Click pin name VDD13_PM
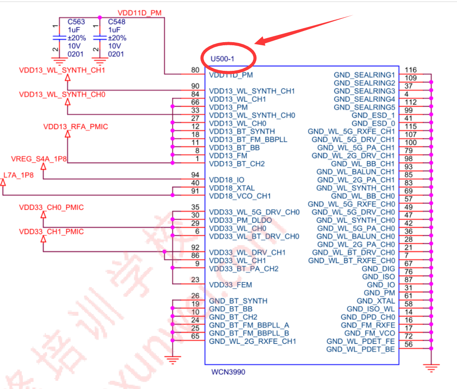This screenshot has width=457, height=389. pyautogui.click(x=228, y=108)
